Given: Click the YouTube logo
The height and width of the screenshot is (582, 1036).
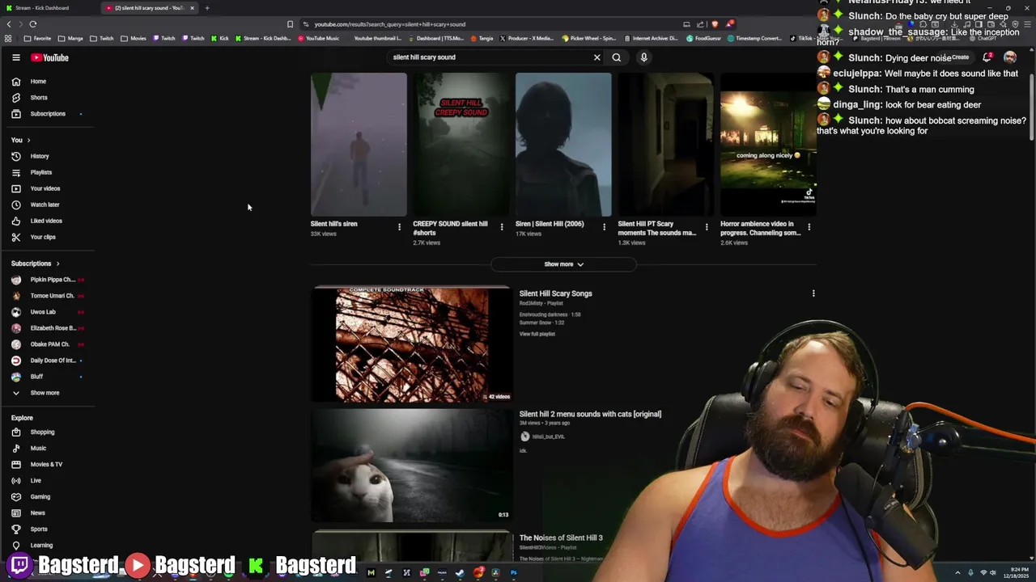Looking at the screenshot, I should coord(50,57).
